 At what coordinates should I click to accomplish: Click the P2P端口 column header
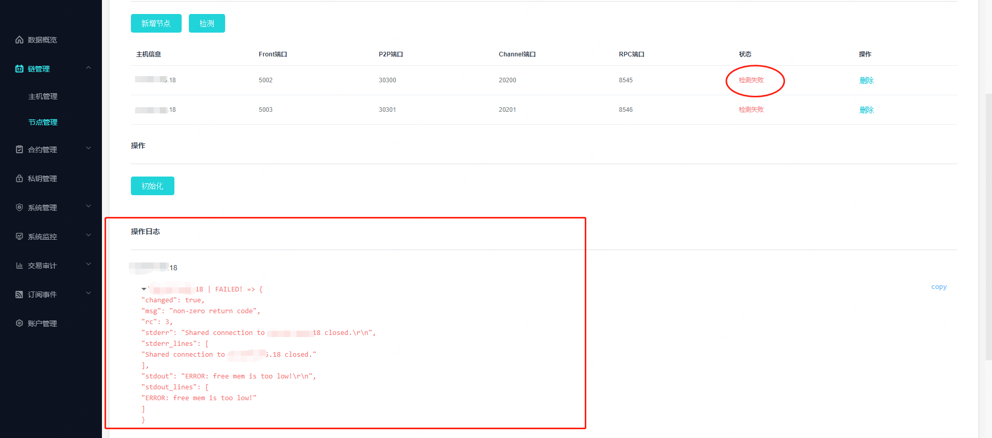click(x=391, y=54)
